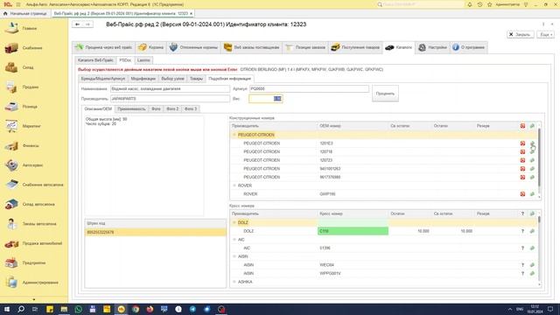Open Windows Start menu

click(7, 309)
